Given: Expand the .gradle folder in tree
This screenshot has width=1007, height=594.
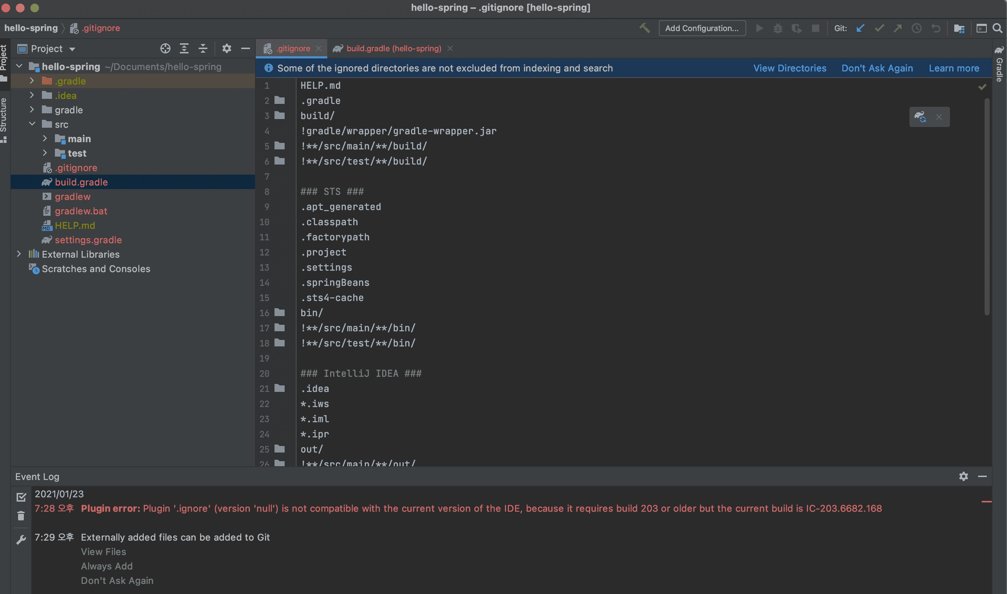Looking at the screenshot, I should (32, 81).
